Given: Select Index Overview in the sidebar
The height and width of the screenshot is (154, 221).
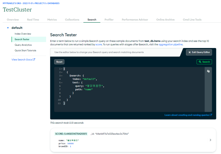Looking at the screenshot, I should 25,34.
